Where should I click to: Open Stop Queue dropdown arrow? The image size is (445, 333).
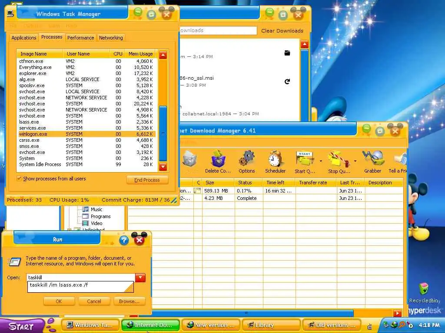click(355, 161)
